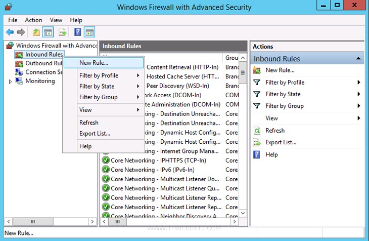Click root Windows Firewall tree node icon
The image size is (369, 241).
pyautogui.click(x=10, y=45)
